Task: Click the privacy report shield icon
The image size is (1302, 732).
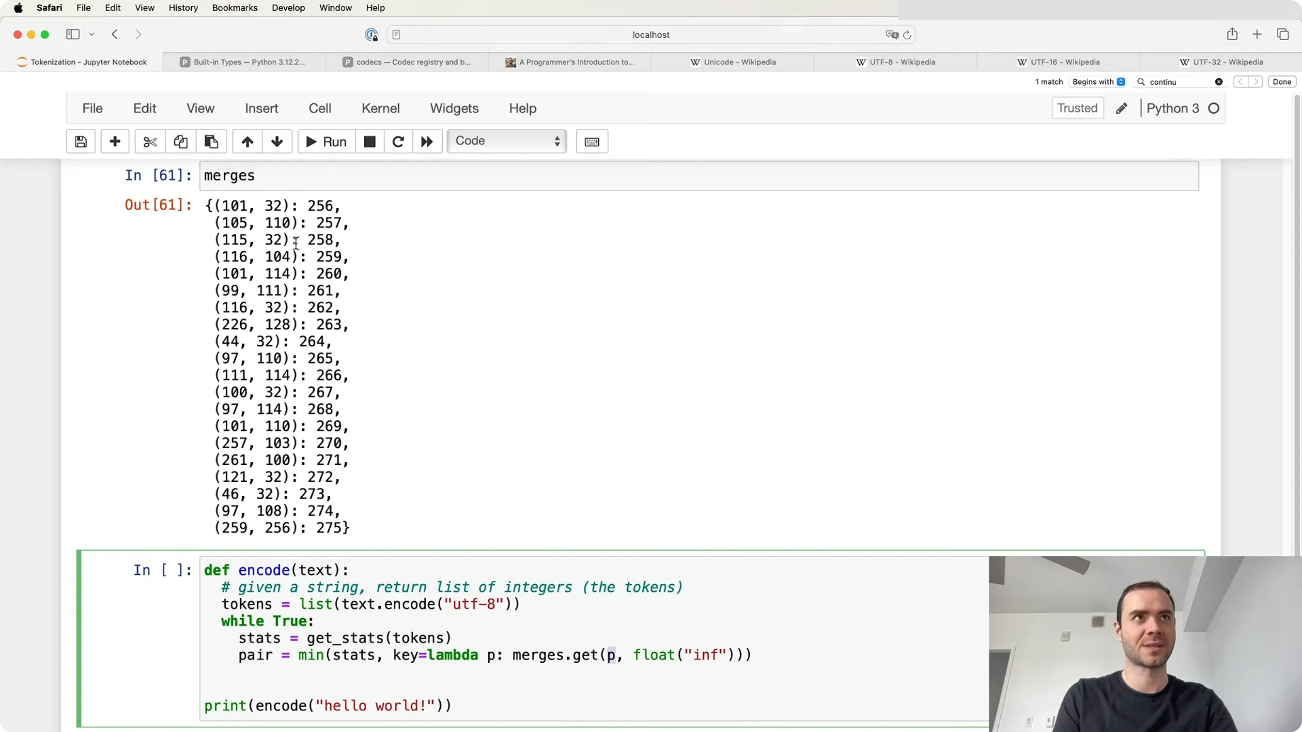Action: [x=372, y=34]
